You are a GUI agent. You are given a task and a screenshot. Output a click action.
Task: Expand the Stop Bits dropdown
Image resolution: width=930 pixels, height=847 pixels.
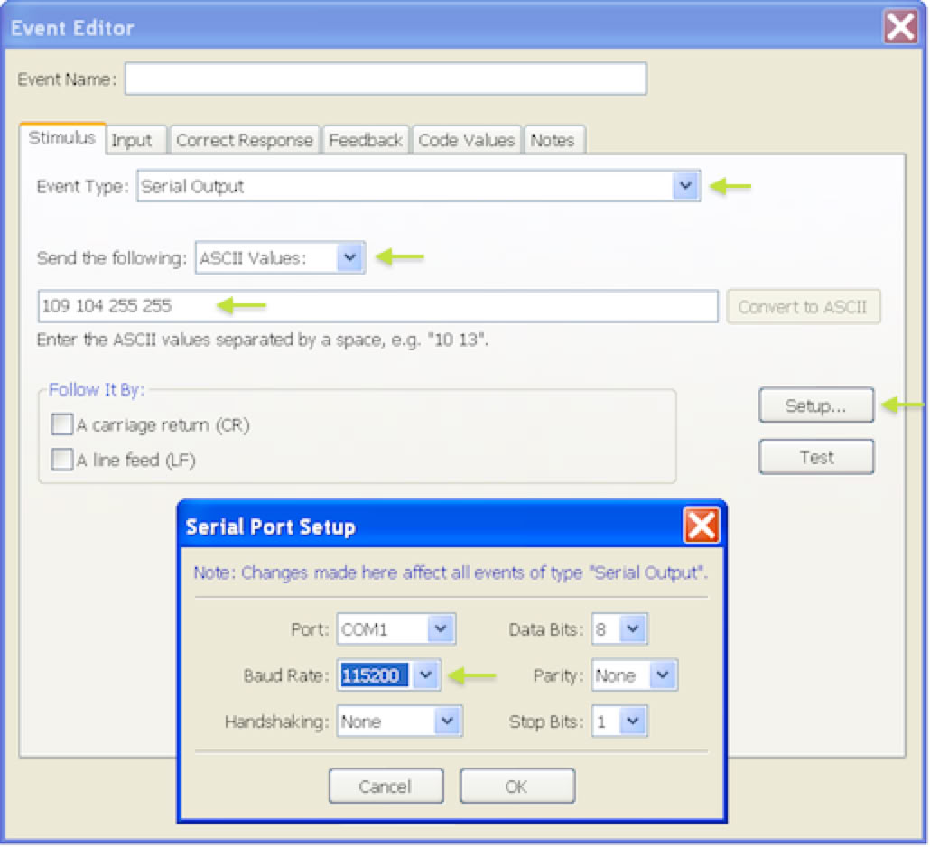pyautogui.click(x=633, y=721)
